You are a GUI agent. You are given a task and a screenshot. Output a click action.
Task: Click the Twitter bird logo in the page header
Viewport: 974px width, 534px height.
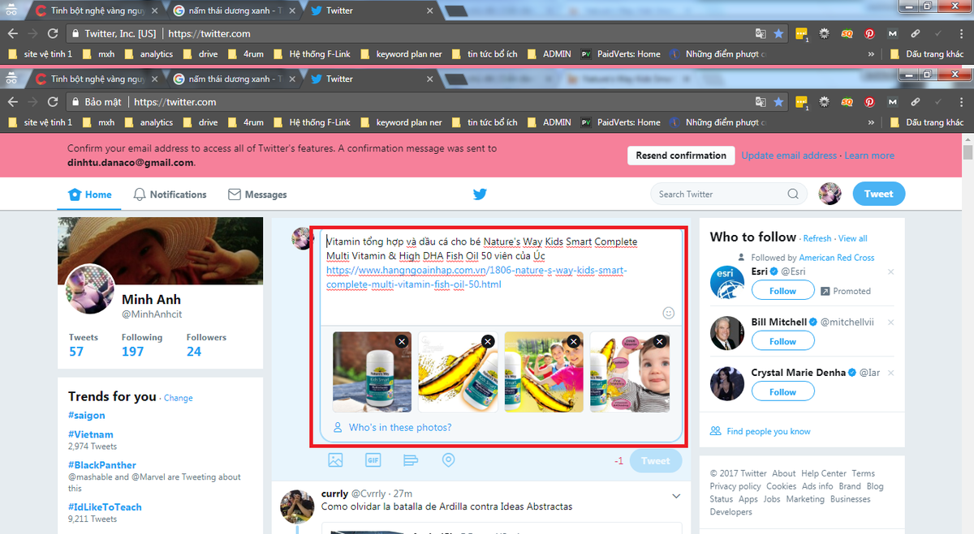(x=480, y=194)
